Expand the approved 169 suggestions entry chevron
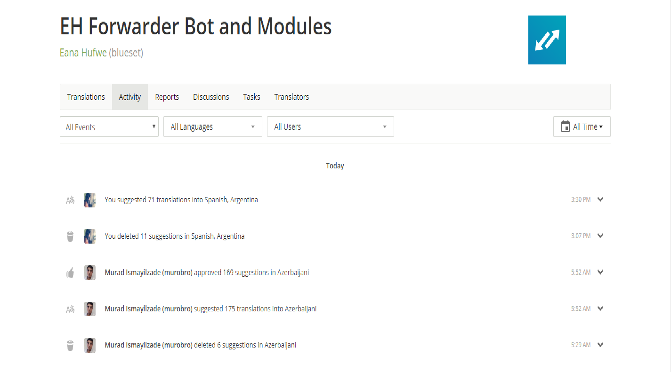The image size is (671, 372). pyautogui.click(x=600, y=272)
